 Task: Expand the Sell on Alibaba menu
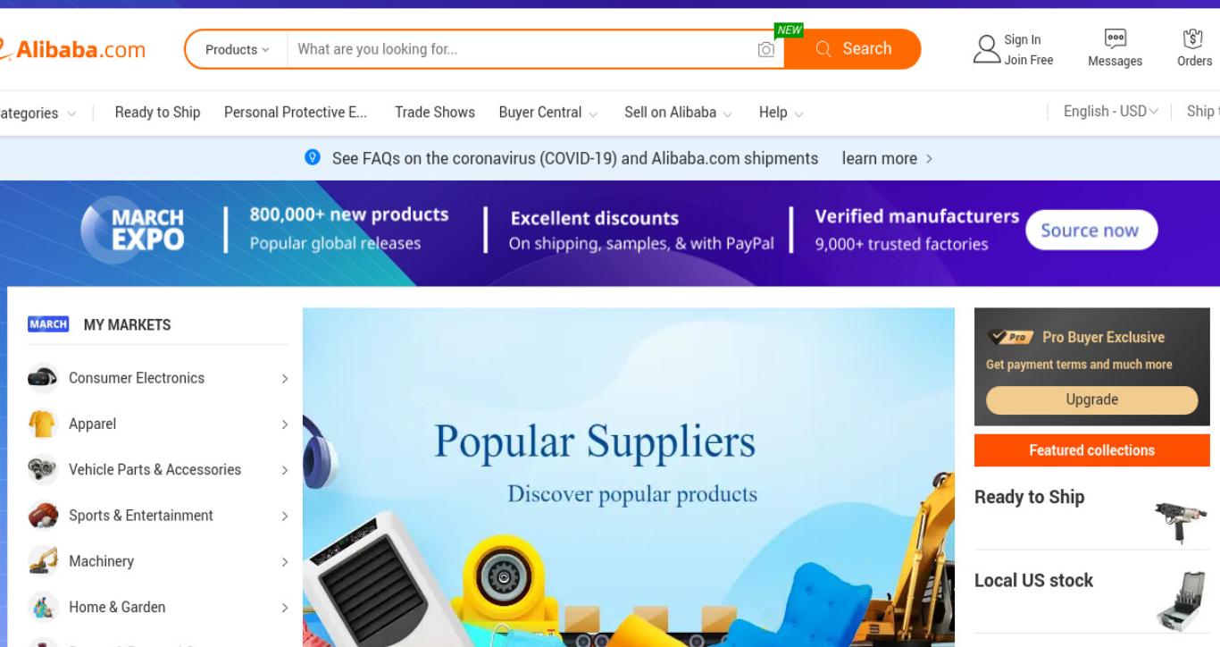coord(679,113)
